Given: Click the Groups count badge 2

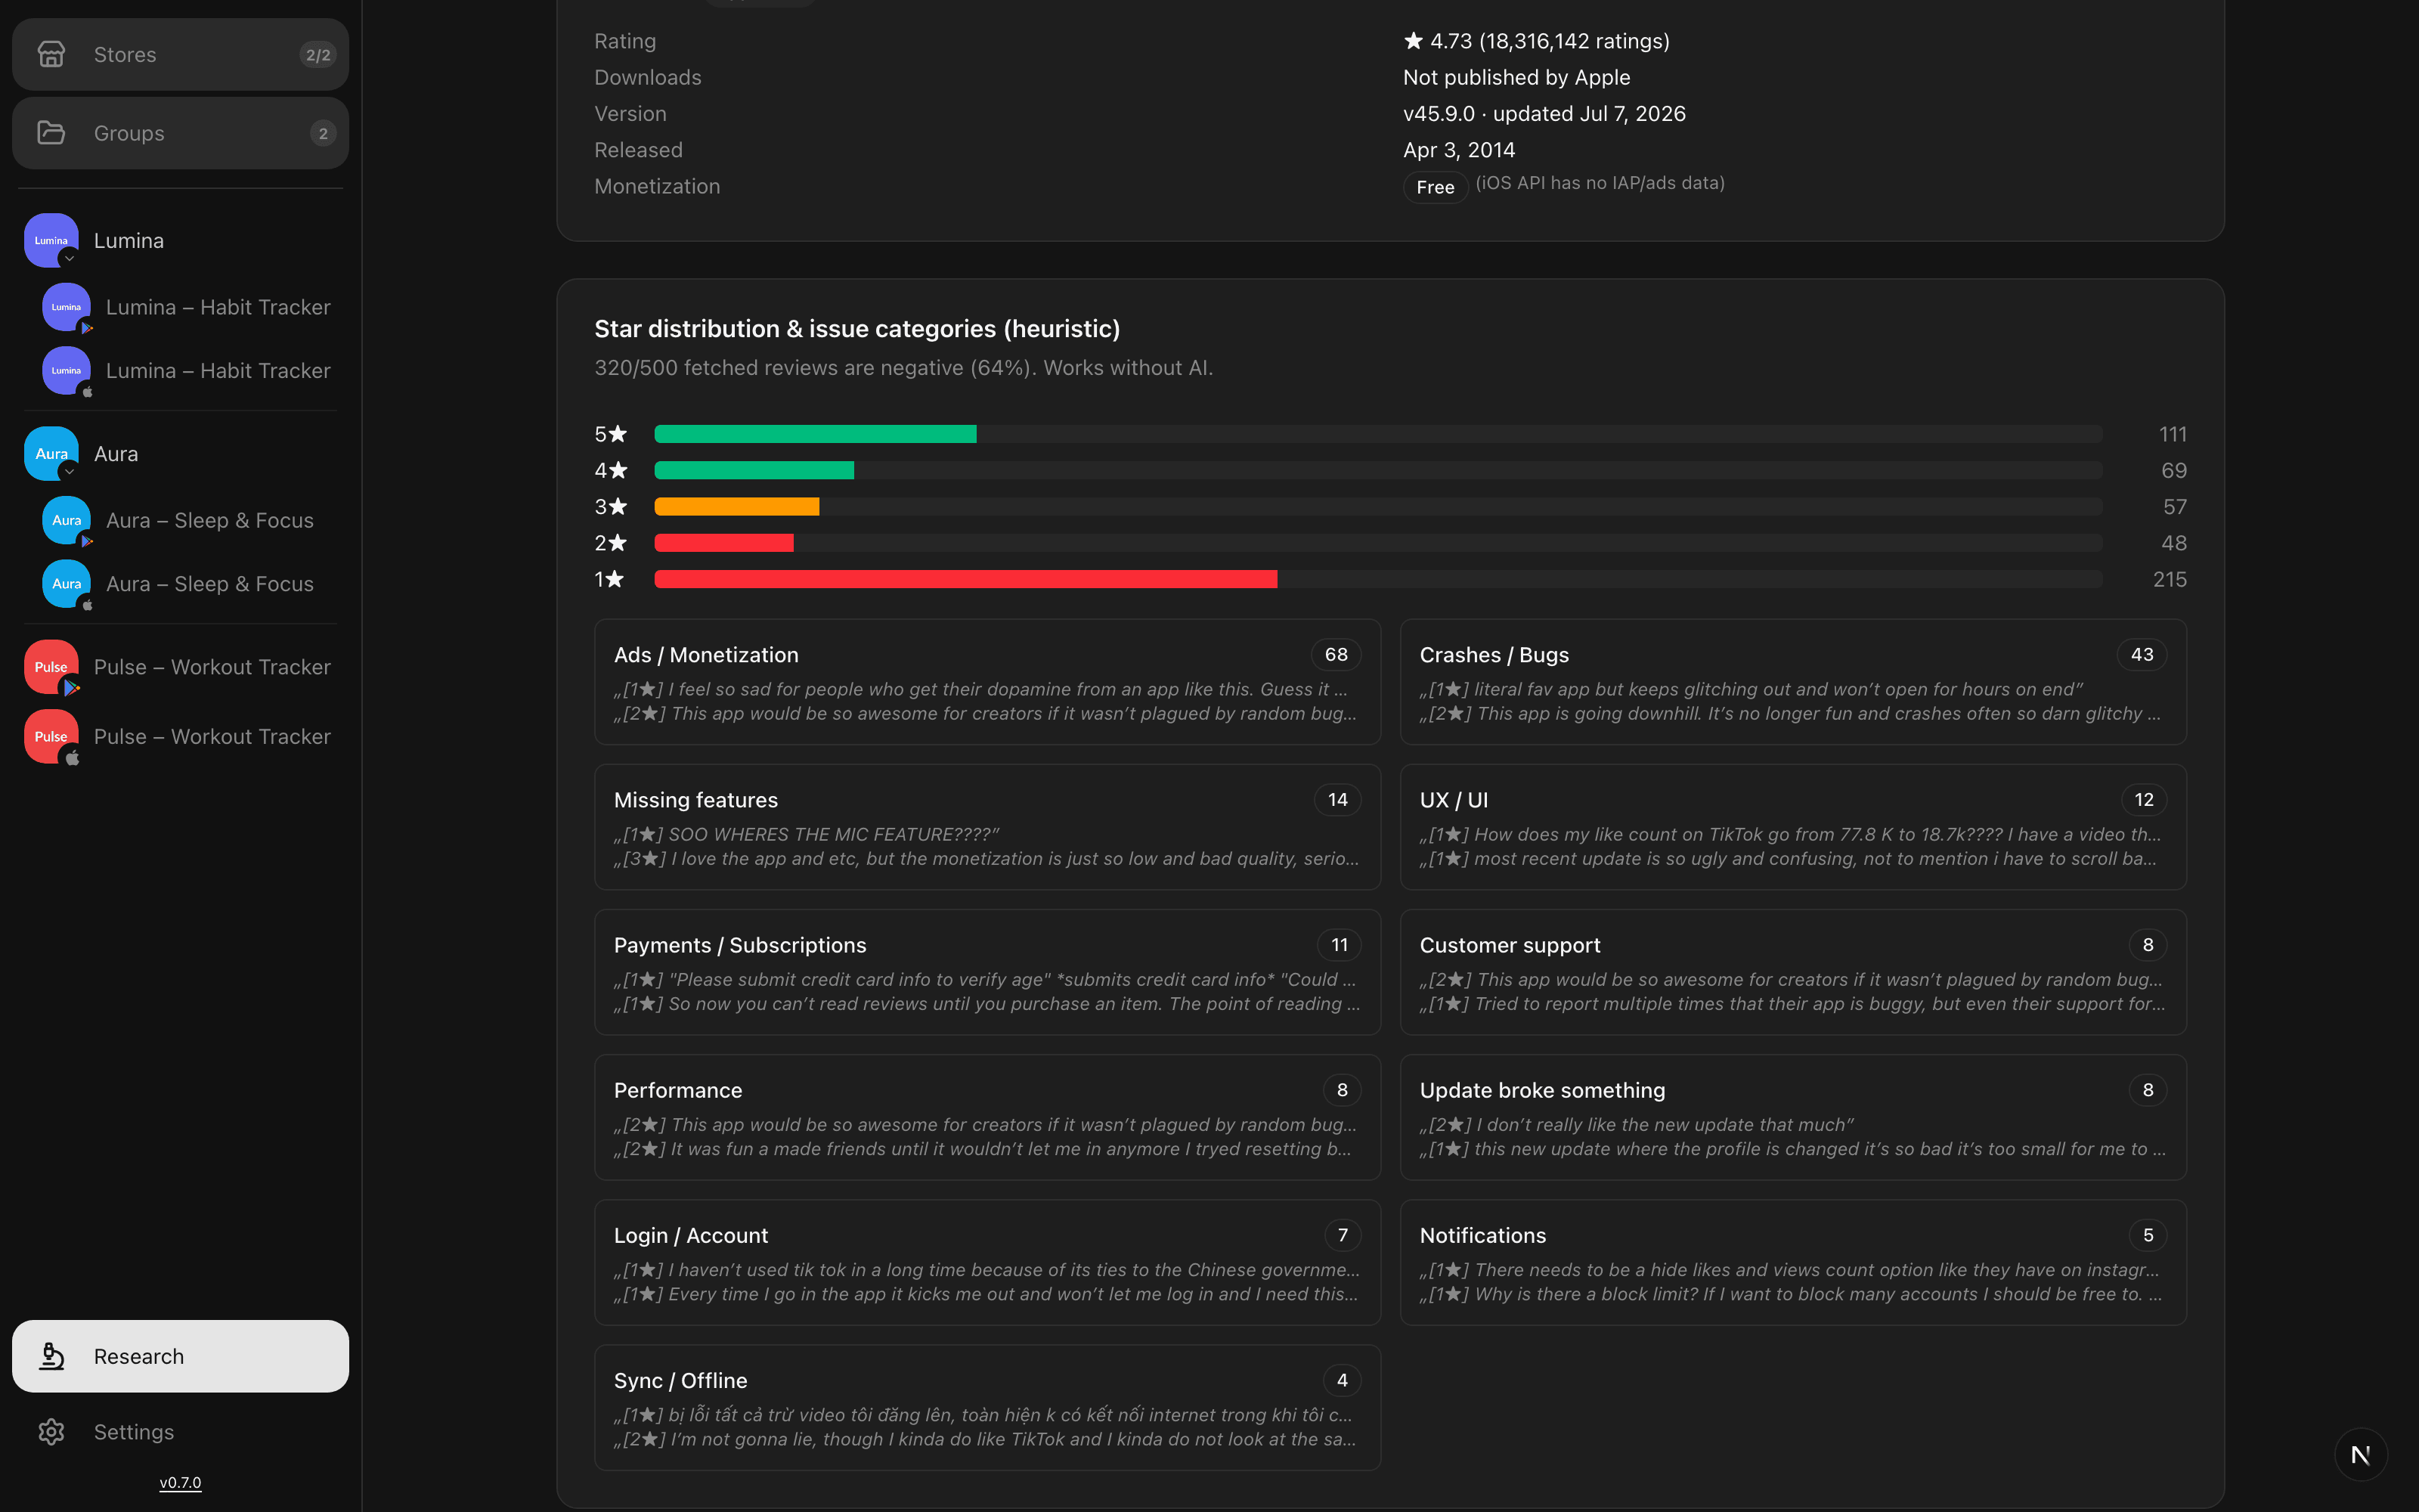Looking at the screenshot, I should click(323, 133).
